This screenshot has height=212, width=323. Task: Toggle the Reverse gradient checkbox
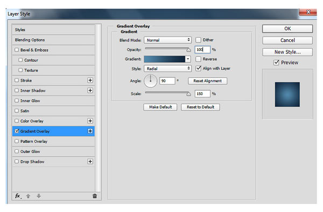coord(198,59)
